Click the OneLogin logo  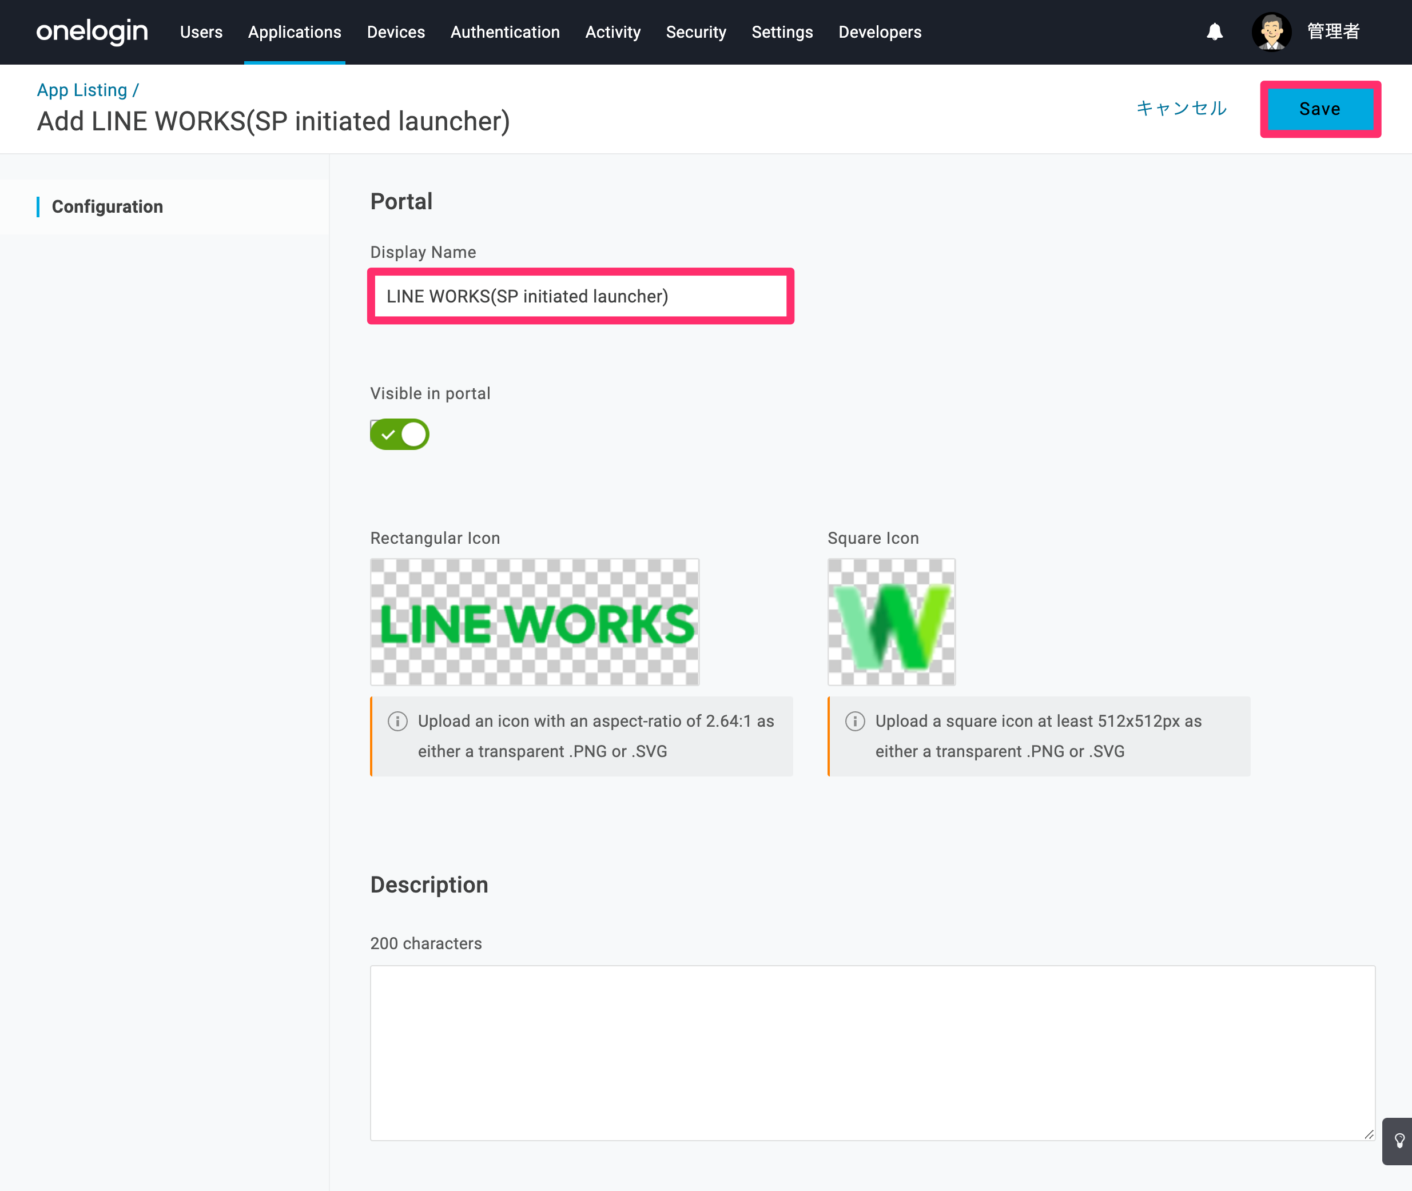coord(92,31)
